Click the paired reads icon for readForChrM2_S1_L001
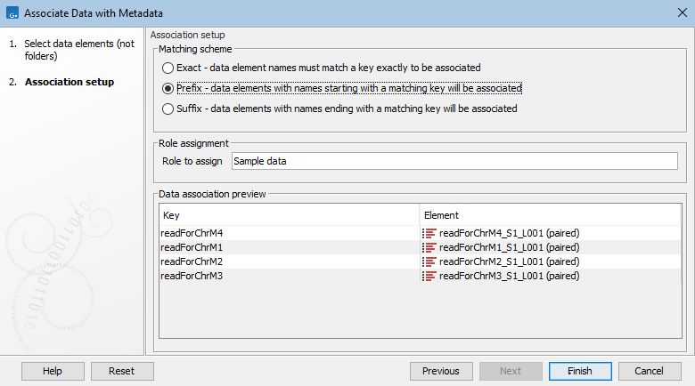The image size is (695, 386). [429, 261]
